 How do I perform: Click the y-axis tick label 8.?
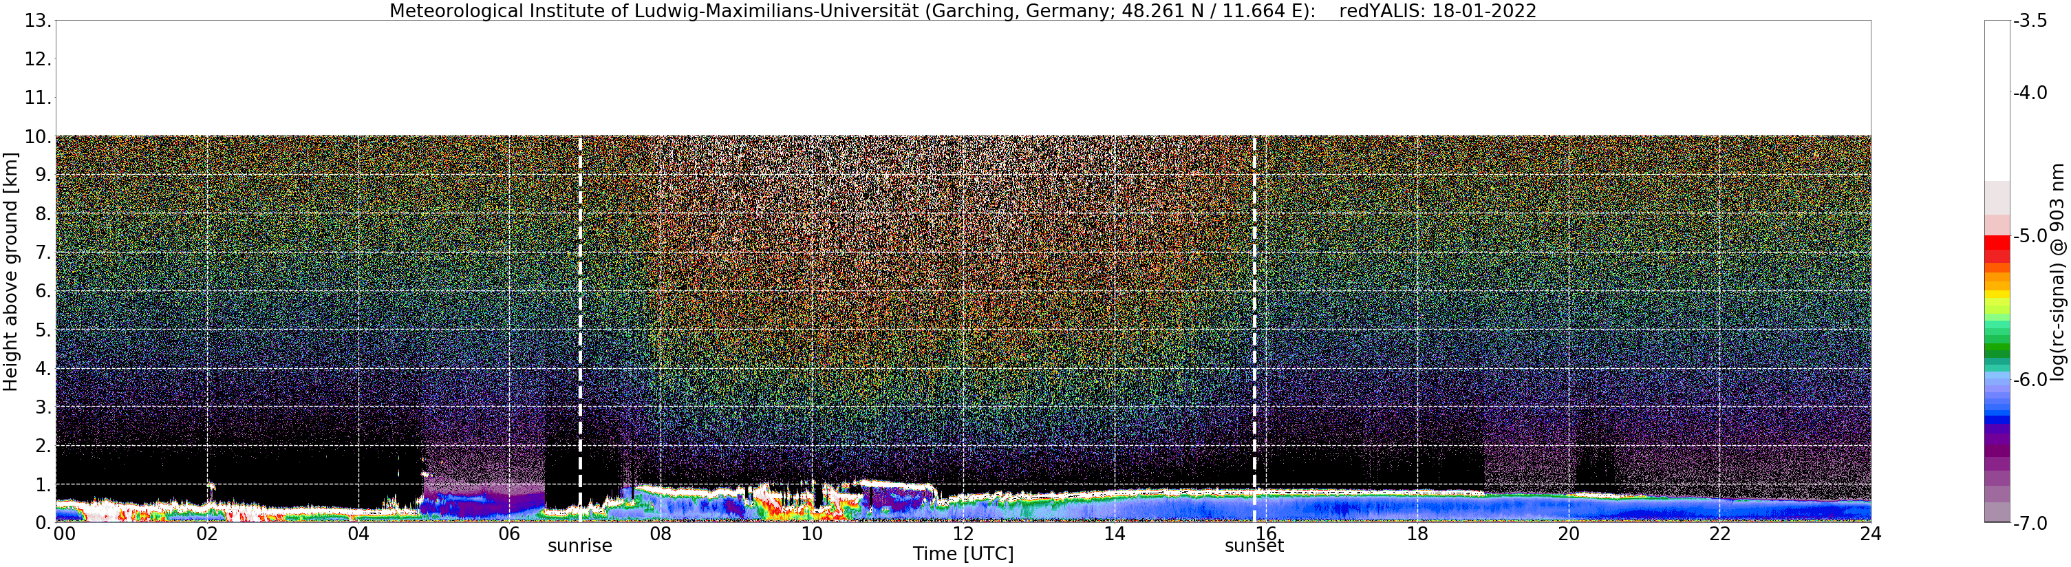click(x=43, y=214)
